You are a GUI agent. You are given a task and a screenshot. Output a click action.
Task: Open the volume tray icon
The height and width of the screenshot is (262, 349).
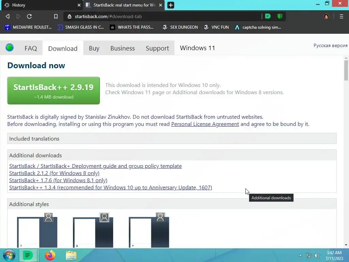pos(317,256)
